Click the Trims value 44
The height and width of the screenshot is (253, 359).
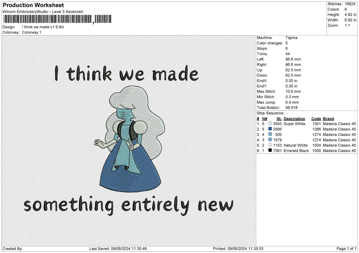[x=288, y=54]
